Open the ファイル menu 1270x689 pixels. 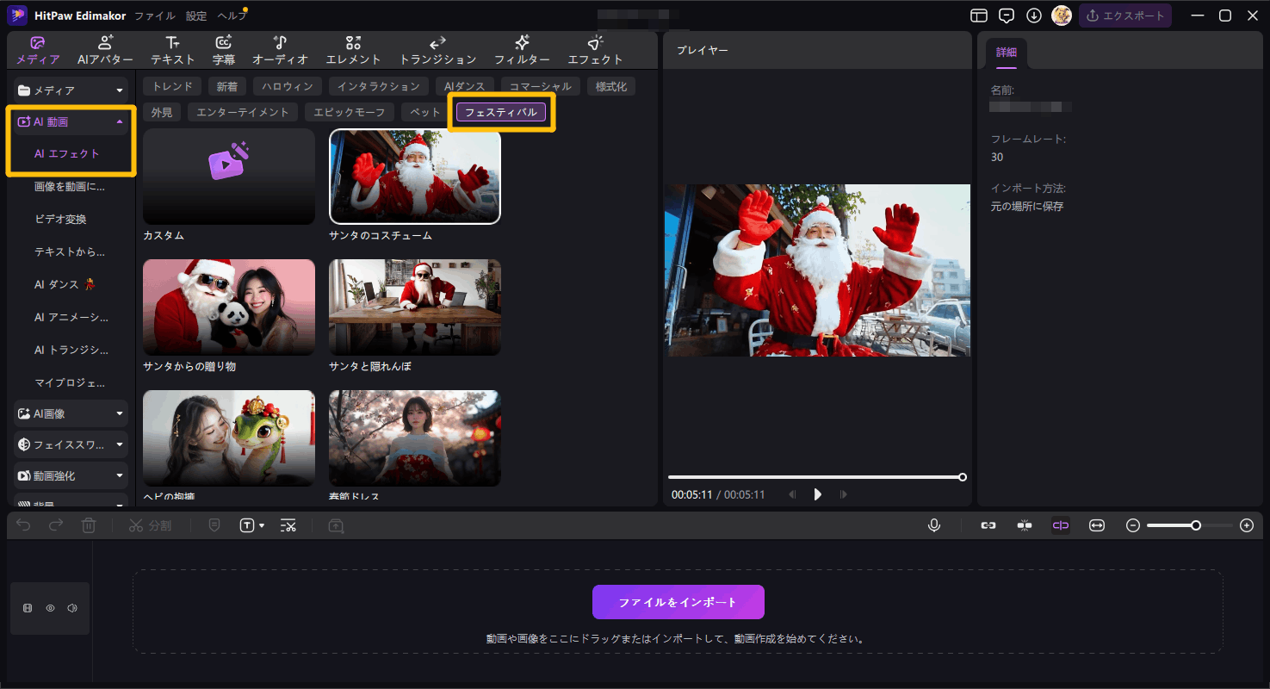(154, 16)
